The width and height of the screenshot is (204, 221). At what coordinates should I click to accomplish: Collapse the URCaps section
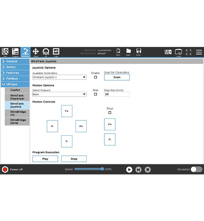(x=15, y=84)
